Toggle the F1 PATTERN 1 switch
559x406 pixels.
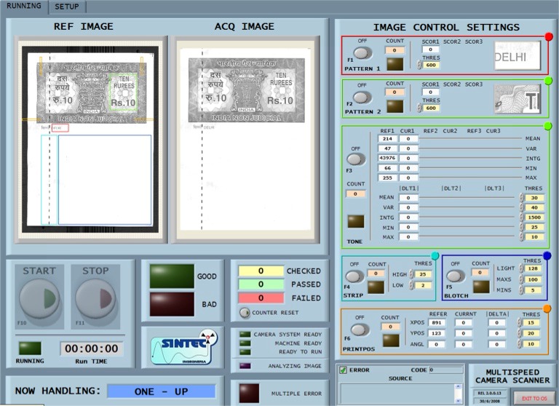pyautogui.click(x=362, y=53)
